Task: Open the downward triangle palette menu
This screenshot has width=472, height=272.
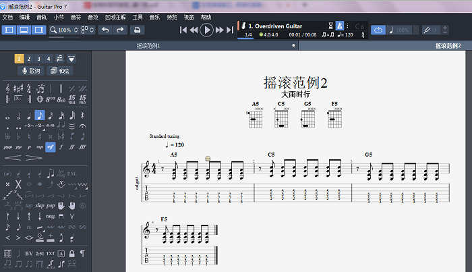Action: pyautogui.click(x=71, y=59)
